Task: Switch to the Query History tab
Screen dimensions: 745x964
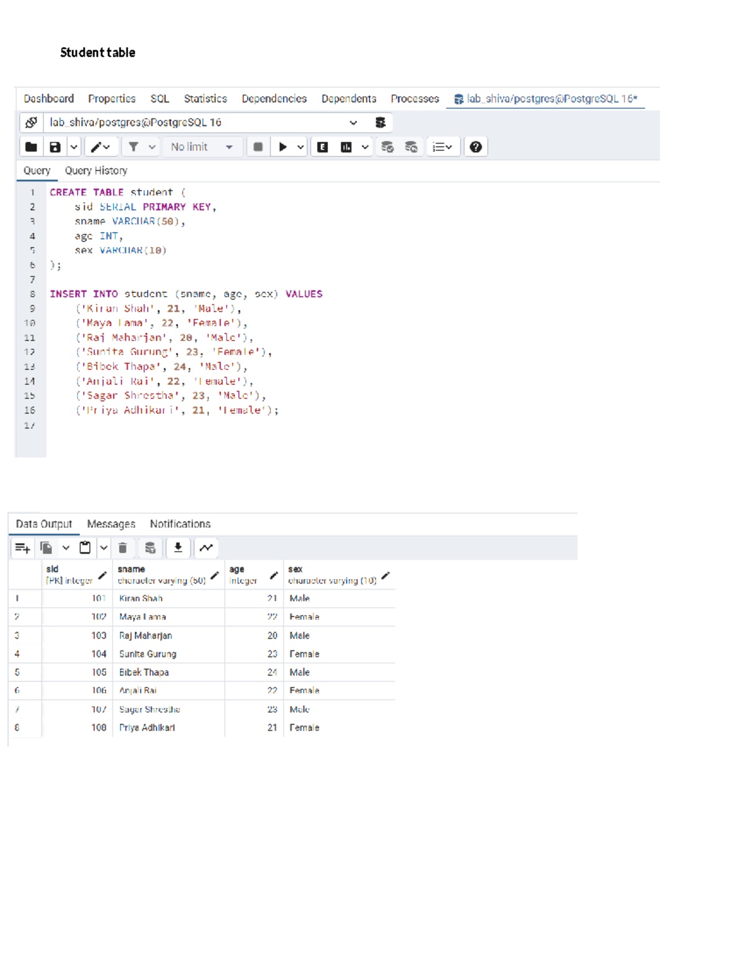Action: tap(96, 170)
